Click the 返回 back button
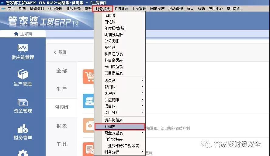 [x=60, y=52]
